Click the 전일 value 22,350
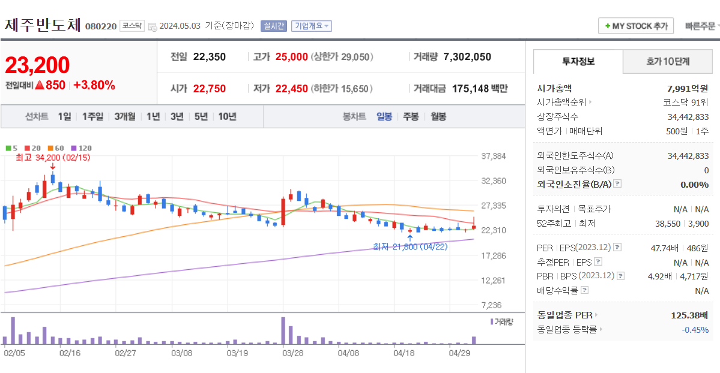Screen dimensions: 720x373 point(210,57)
